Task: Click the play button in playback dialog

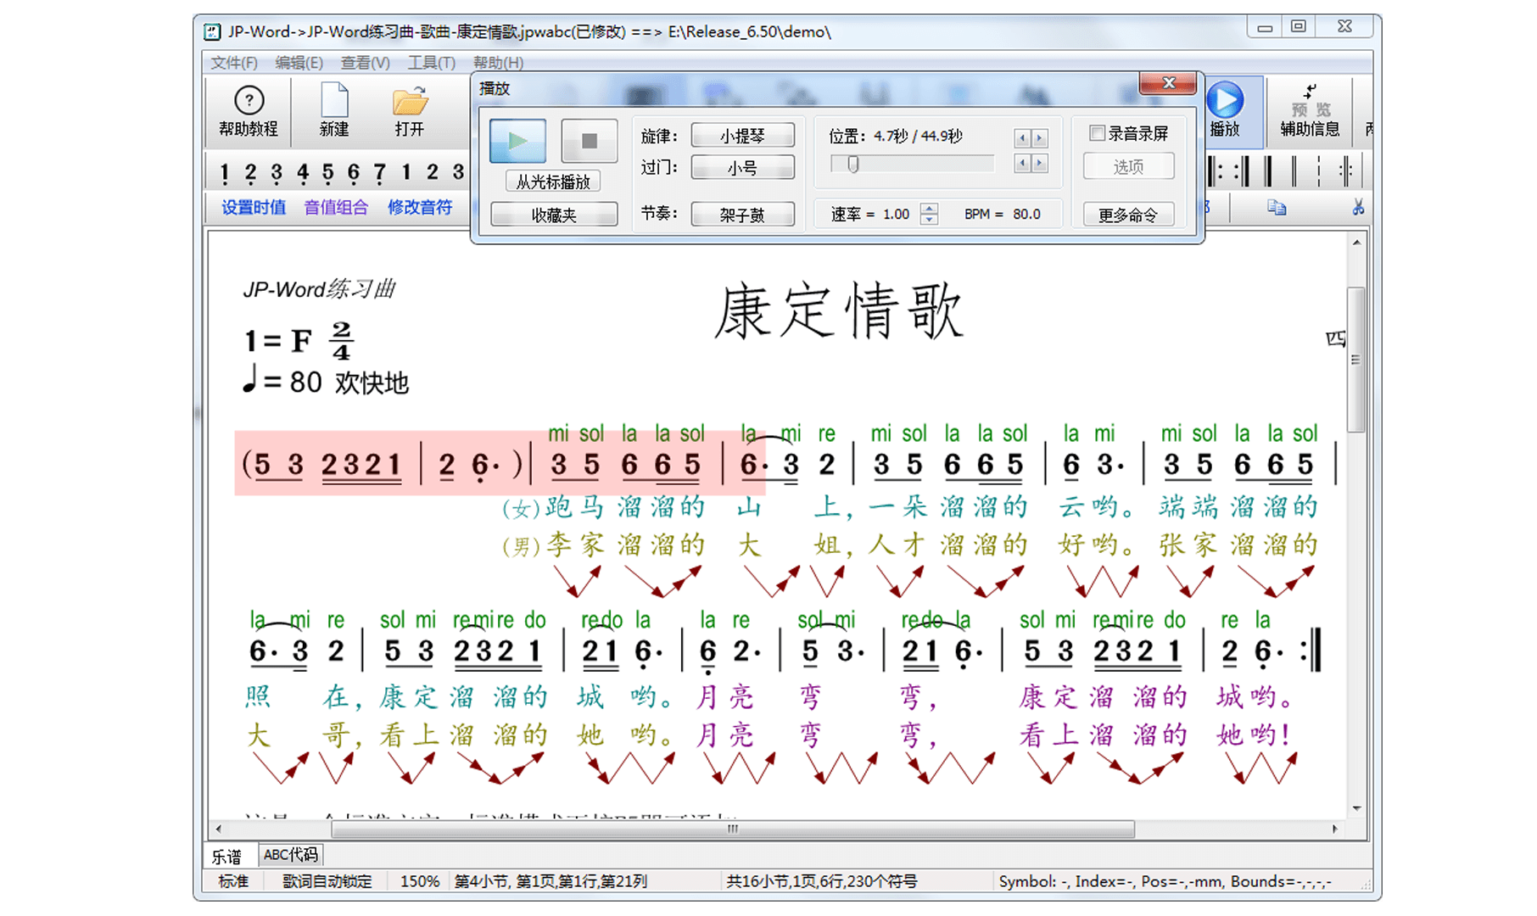Action: point(517,141)
